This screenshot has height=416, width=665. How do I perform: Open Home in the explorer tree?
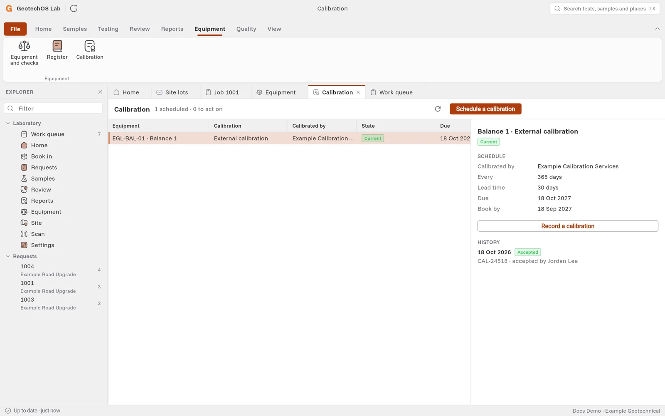pyautogui.click(x=53, y=145)
